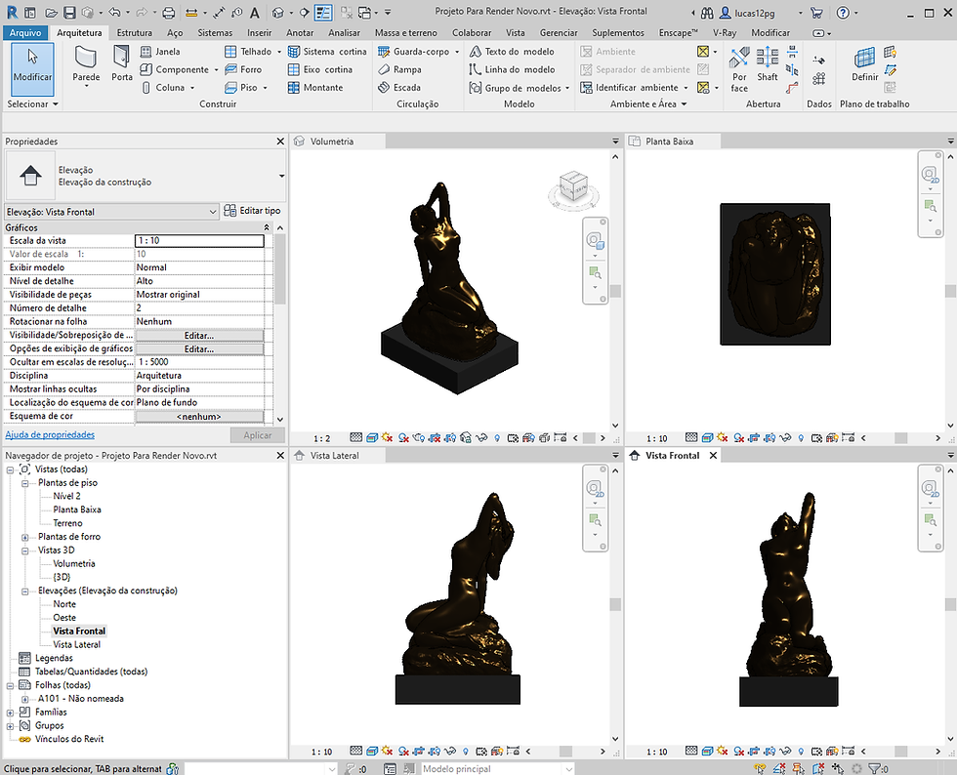Activate the Sistema cortina tool
This screenshot has width=957, height=775.
[327, 52]
